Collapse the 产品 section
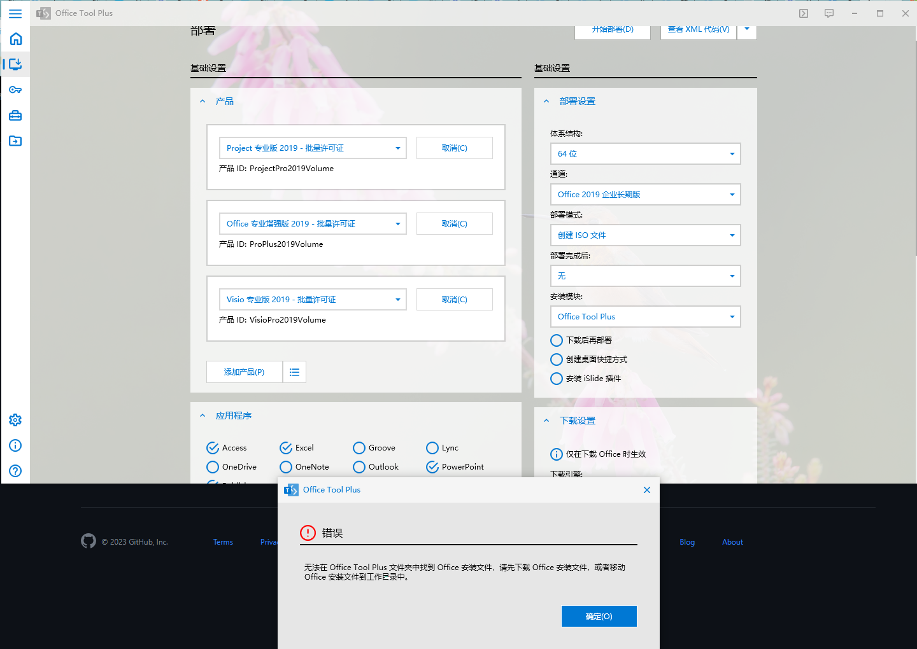The width and height of the screenshot is (917, 649). click(x=203, y=101)
